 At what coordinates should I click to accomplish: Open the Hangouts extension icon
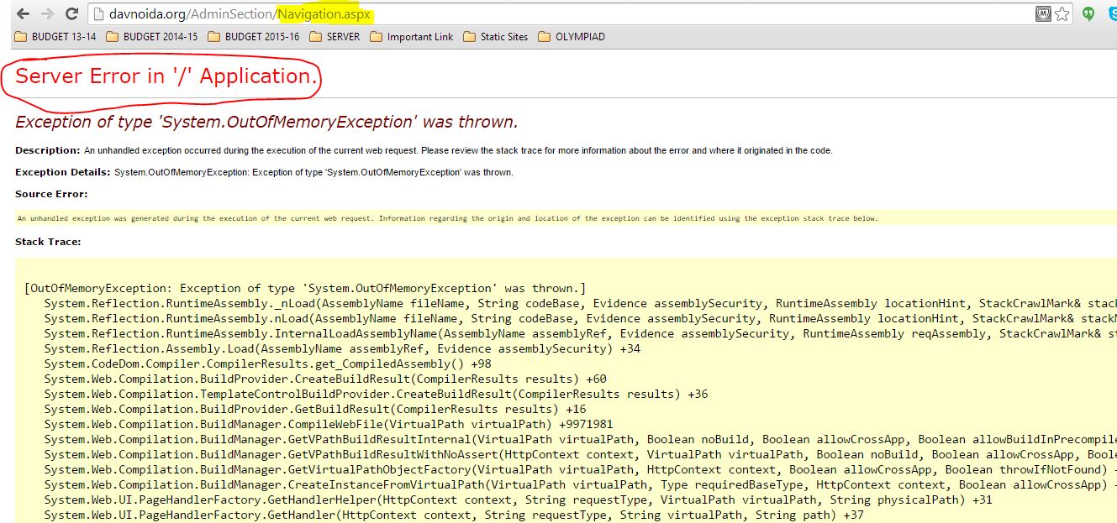[x=1088, y=13]
